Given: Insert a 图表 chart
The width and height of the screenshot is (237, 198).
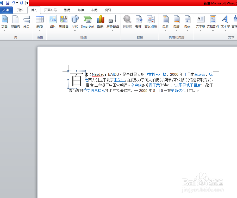Looking at the screenshot, I should (100, 22).
